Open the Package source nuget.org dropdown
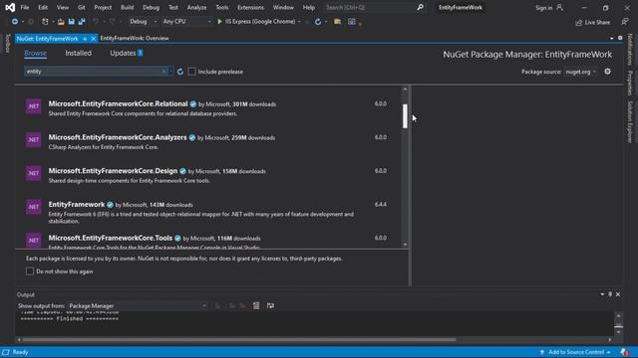This screenshot has width=638, height=358. tap(581, 72)
